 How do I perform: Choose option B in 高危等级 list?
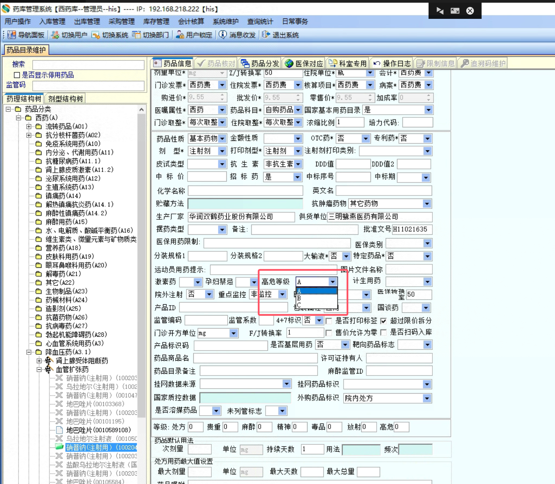317,298
